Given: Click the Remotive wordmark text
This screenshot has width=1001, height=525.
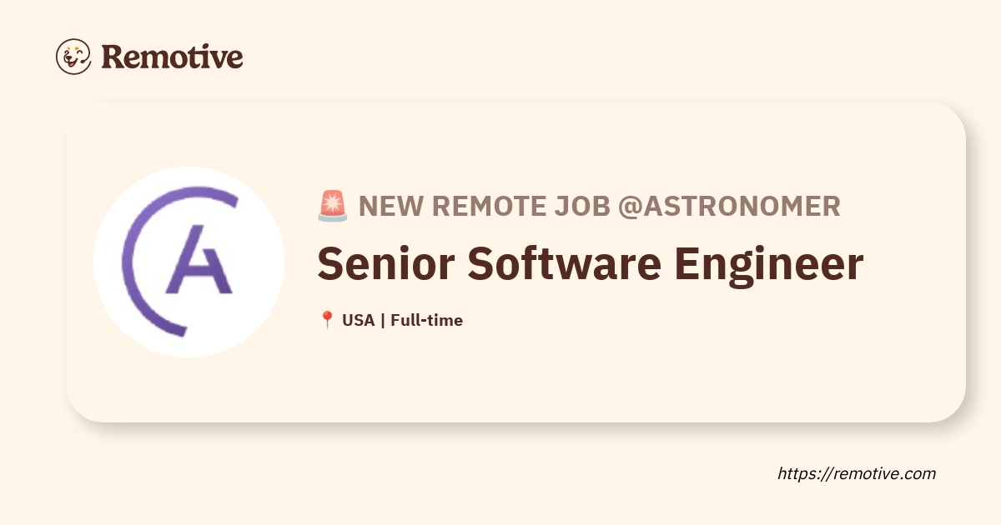Looking at the screenshot, I should pos(172,57).
